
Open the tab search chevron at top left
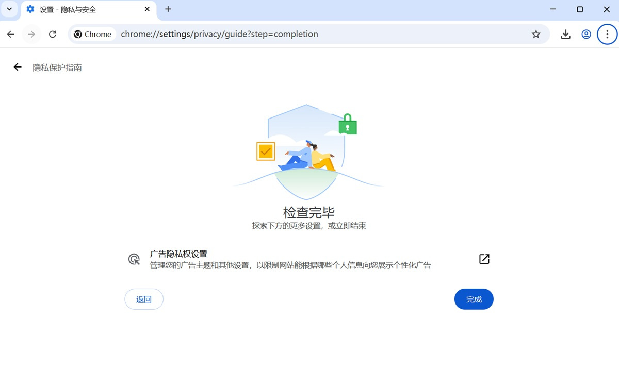[x=9, y=9]
